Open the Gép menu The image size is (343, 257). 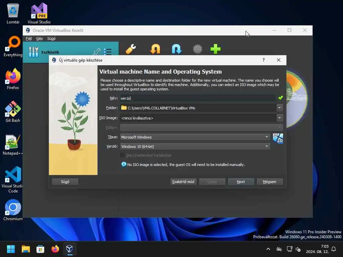click(40, 38)
